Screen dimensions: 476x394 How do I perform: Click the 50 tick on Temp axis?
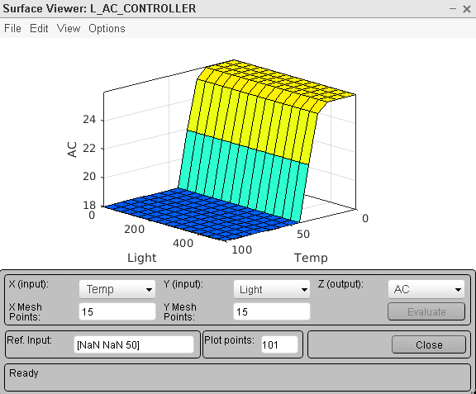pyautogui.click(x=303, y=234)
